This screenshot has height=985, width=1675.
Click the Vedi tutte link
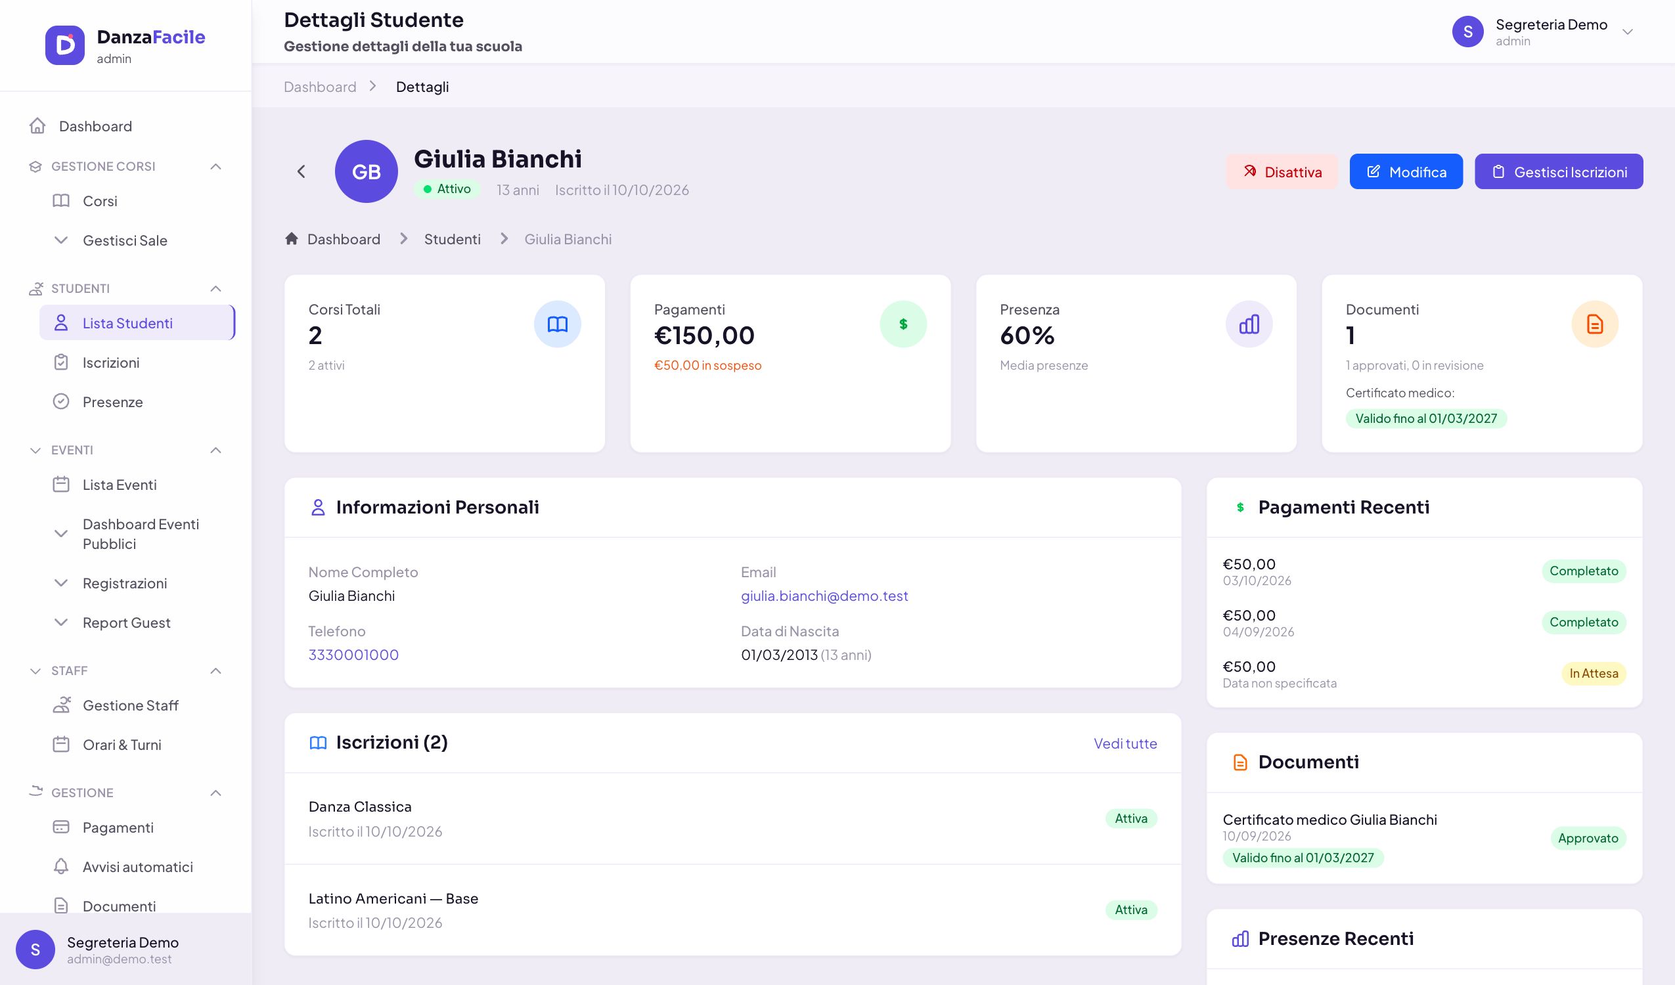pyautogui.click(x=1125, y=743)
